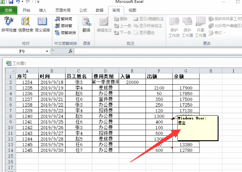Click 共享工作簿 share workbook
242x172 pixels.
200,27
